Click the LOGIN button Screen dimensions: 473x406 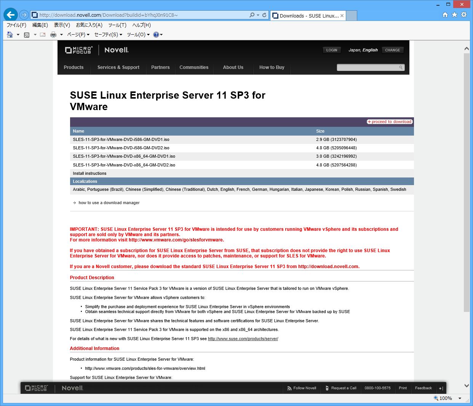click(x=332, y=50)
